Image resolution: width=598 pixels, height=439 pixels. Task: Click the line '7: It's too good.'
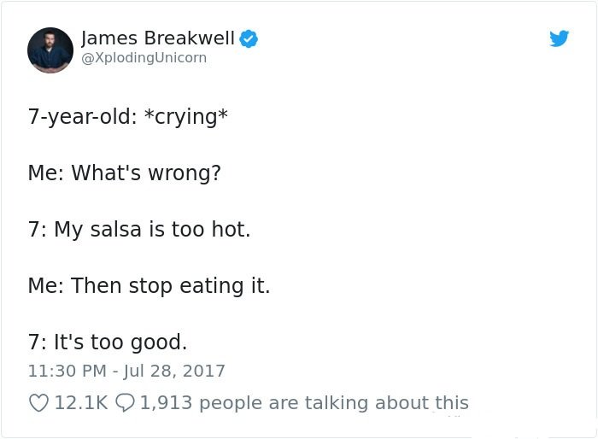click(108, 342)
